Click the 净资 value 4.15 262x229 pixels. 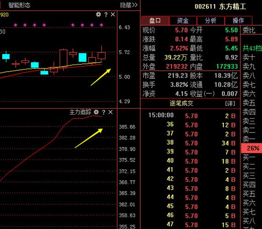point(181,94)
